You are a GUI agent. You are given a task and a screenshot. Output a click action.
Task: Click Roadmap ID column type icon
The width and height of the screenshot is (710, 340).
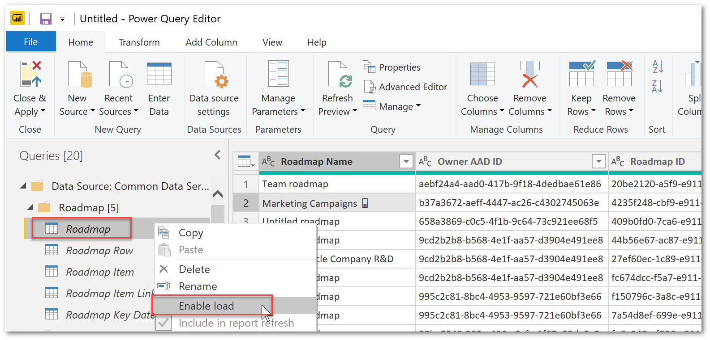pos(618,161)
